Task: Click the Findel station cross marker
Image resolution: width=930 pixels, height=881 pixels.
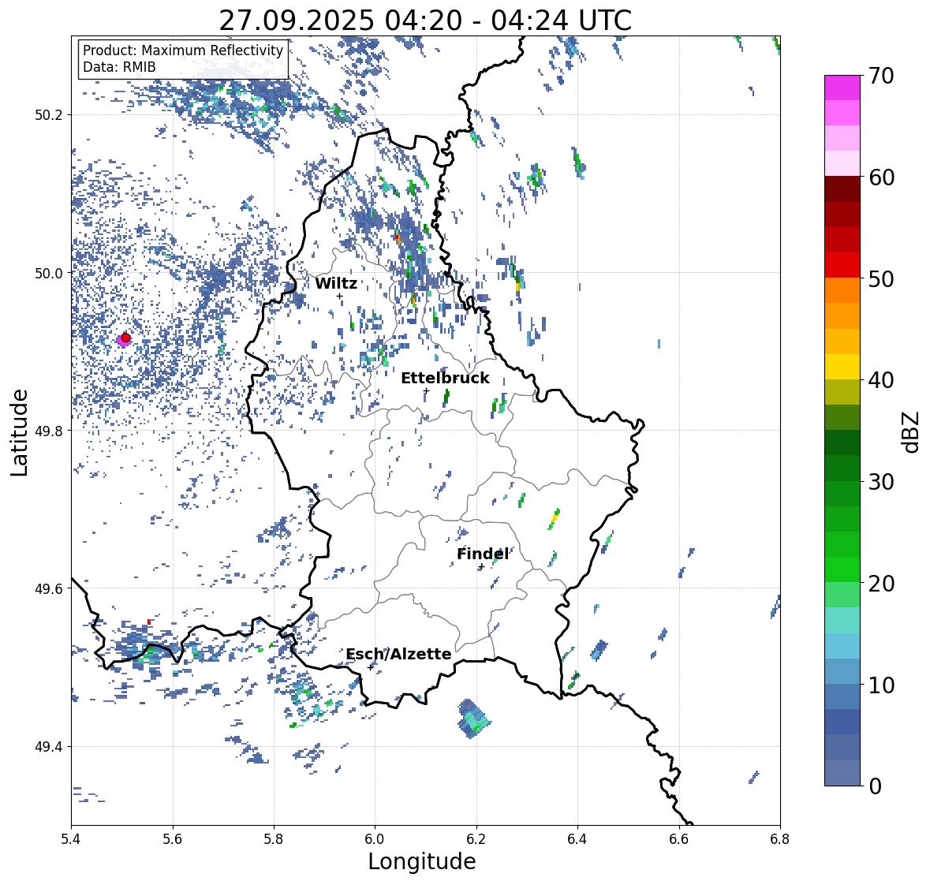Action: click(x=482, y=567)
